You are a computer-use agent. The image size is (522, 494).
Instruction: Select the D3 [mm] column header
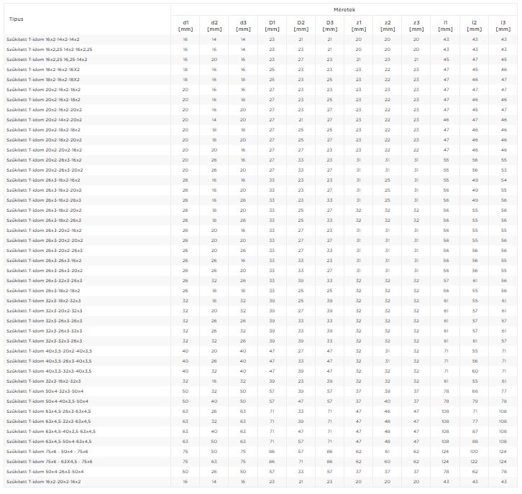point(329,26)
